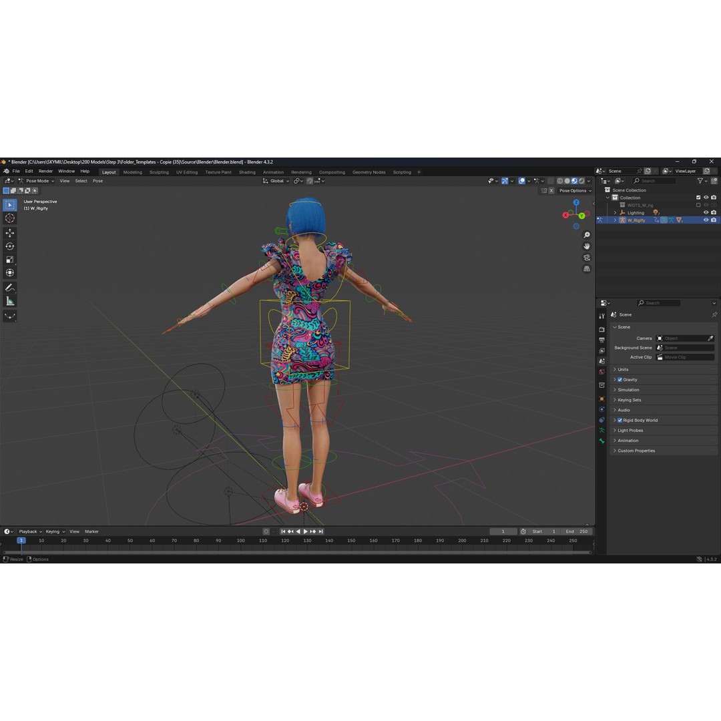Toggle X-axis mirror in pose header
The width and height of the screenshot is (721, 721).
(x=551, y=190)
